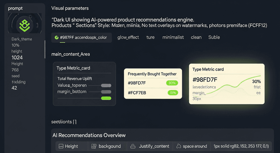Toggle the Values_toperen switch

106,85
